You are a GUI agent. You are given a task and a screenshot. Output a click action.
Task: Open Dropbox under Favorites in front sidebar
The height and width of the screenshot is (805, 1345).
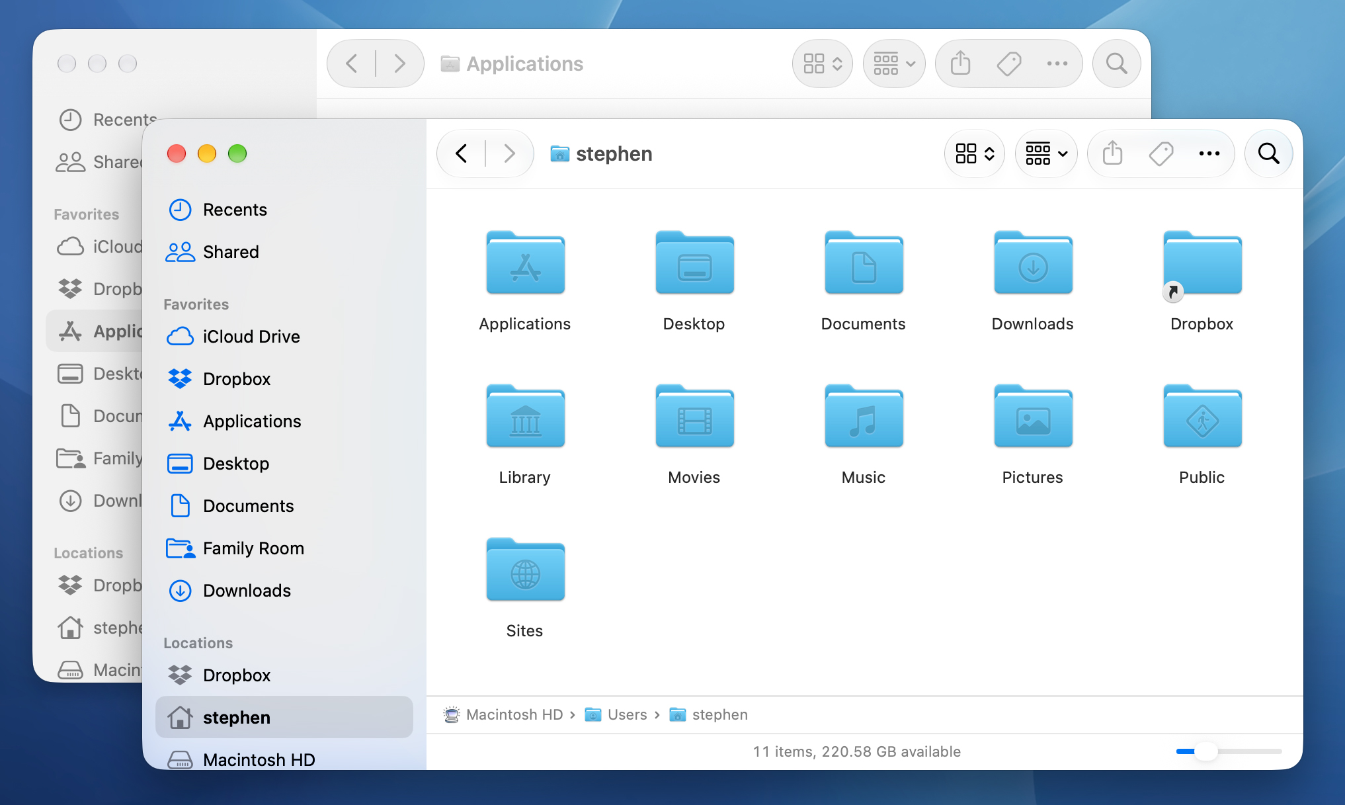coord(284,379)
